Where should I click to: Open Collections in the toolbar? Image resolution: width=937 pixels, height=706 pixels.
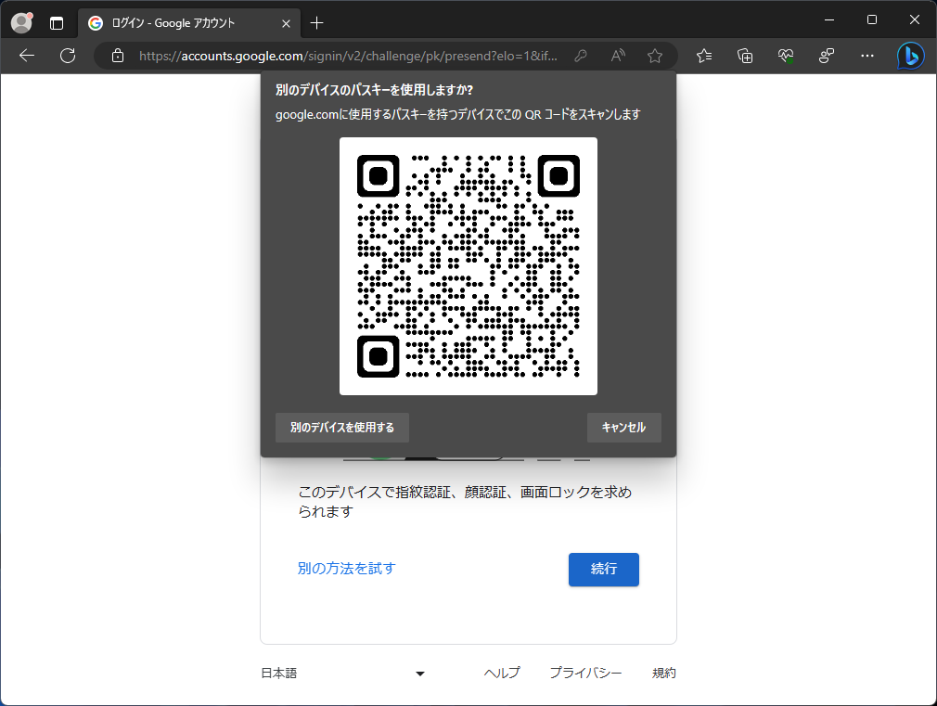coord(744,56)
